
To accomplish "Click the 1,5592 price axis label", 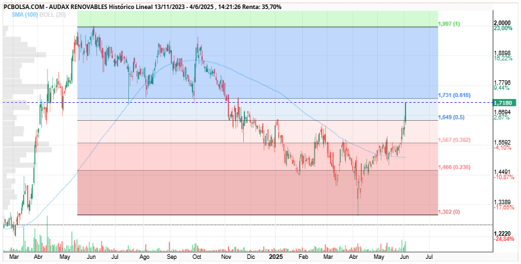I will click(x=503, y=142).
